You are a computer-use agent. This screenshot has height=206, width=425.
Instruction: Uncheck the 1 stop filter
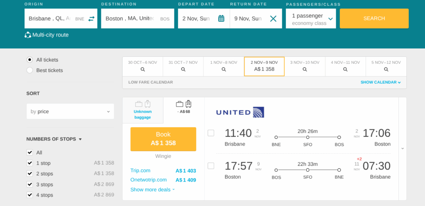coord(30,163)
